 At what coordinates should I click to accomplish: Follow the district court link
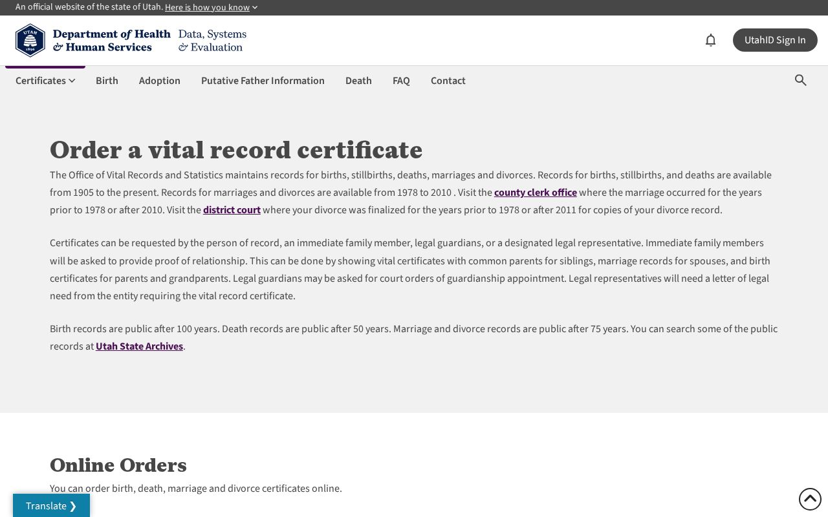[x=232, y=210]
